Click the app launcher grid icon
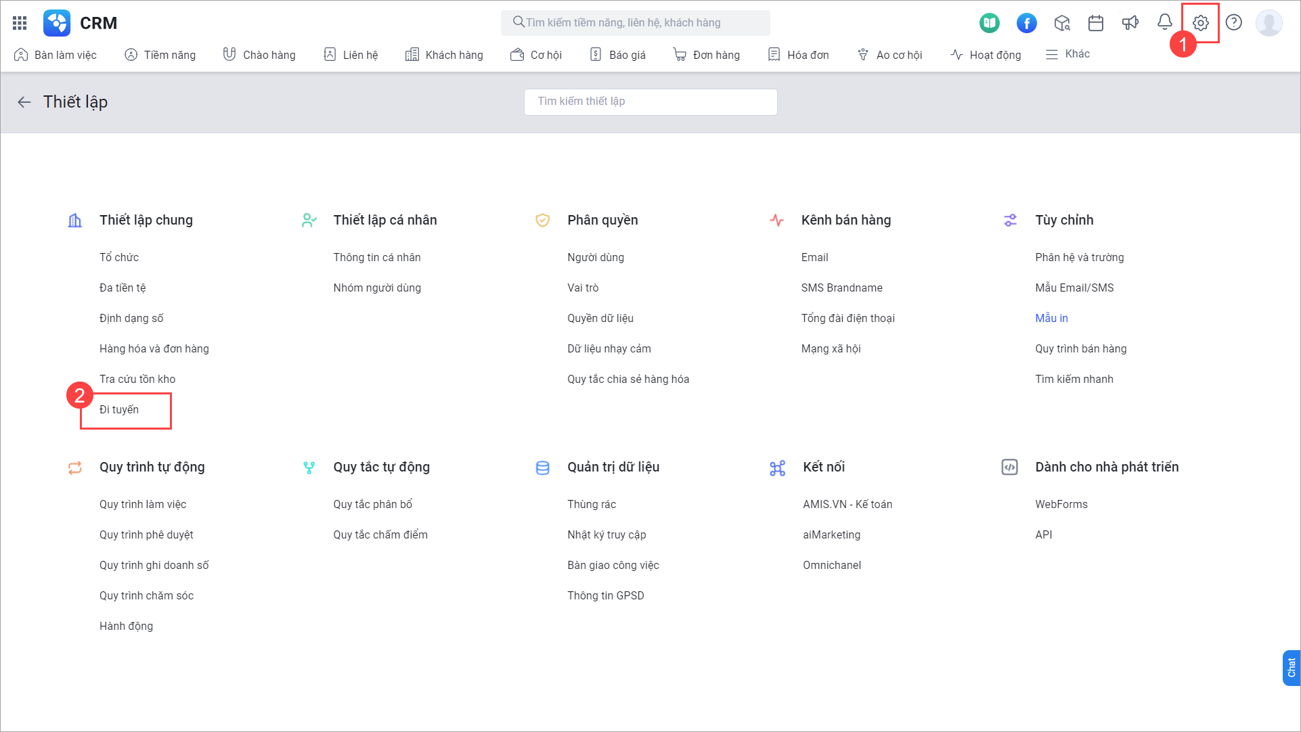The height and width of the screenshot is (732, 1301). tap(19, 22)
